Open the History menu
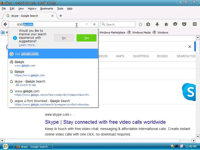Screen dimensions: 200x150 tap(32, 8)
